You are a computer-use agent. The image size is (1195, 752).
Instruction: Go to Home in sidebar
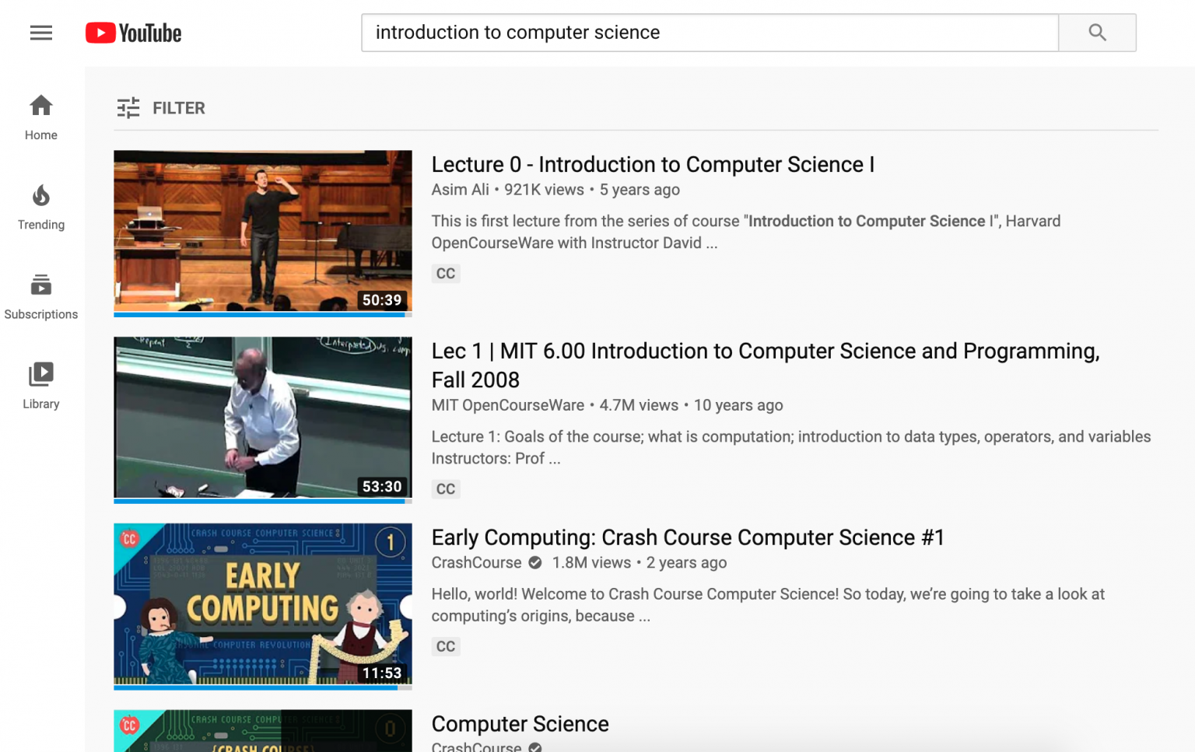[x=41, y=117]
